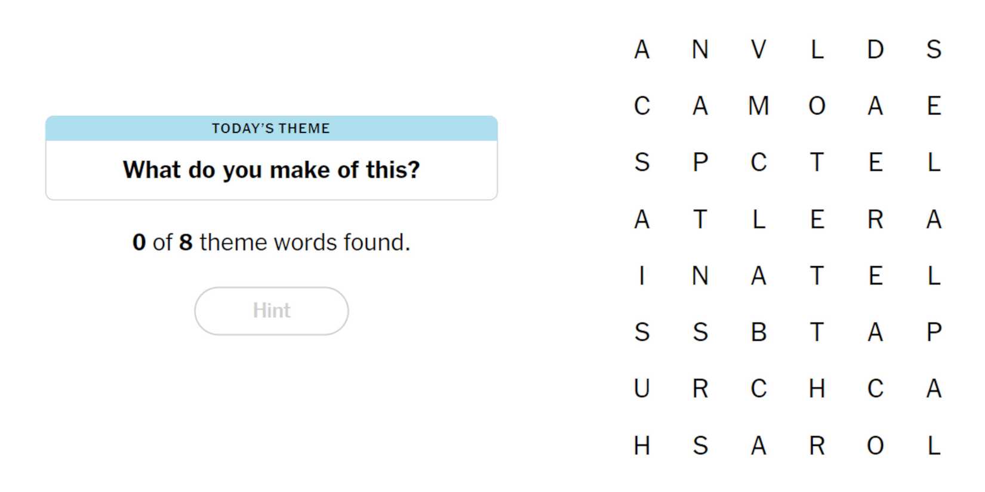Select the letter I in the grid
Screen dimensions: 985x492
(642, 276)
